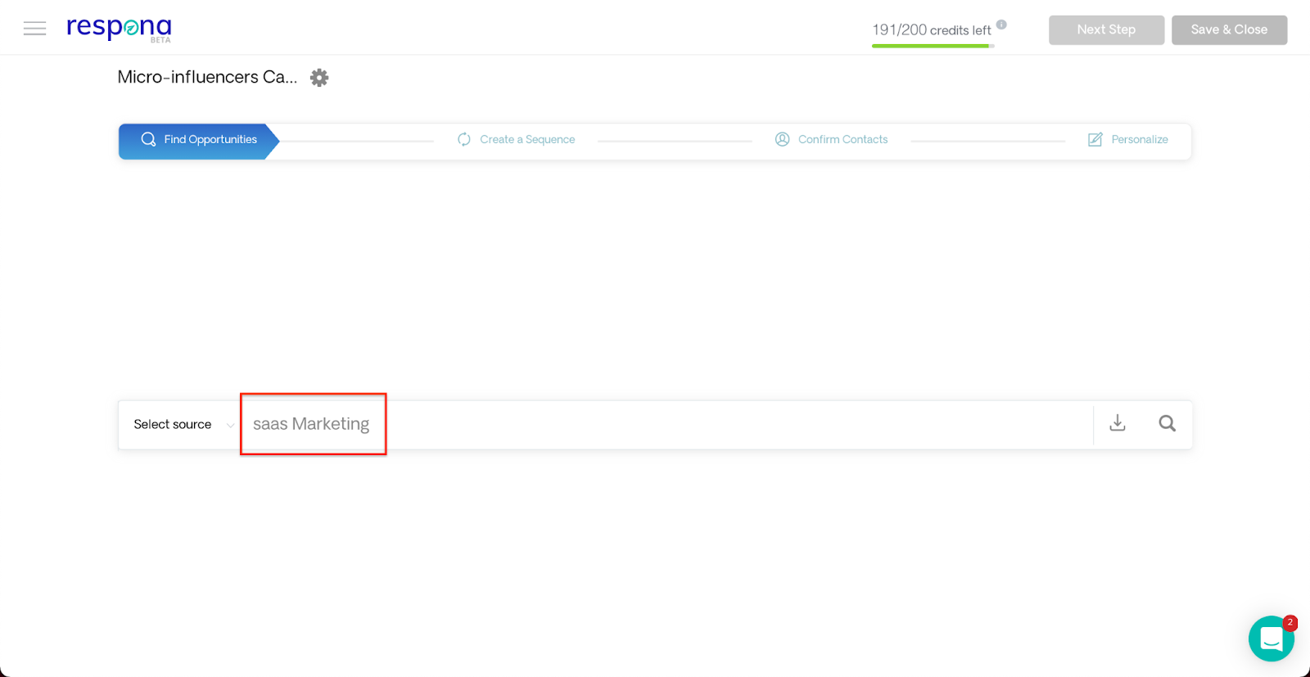Screen dimensions: 1310x677
Task: Click the 191/200 credits left text
Action: click(932, 30)
